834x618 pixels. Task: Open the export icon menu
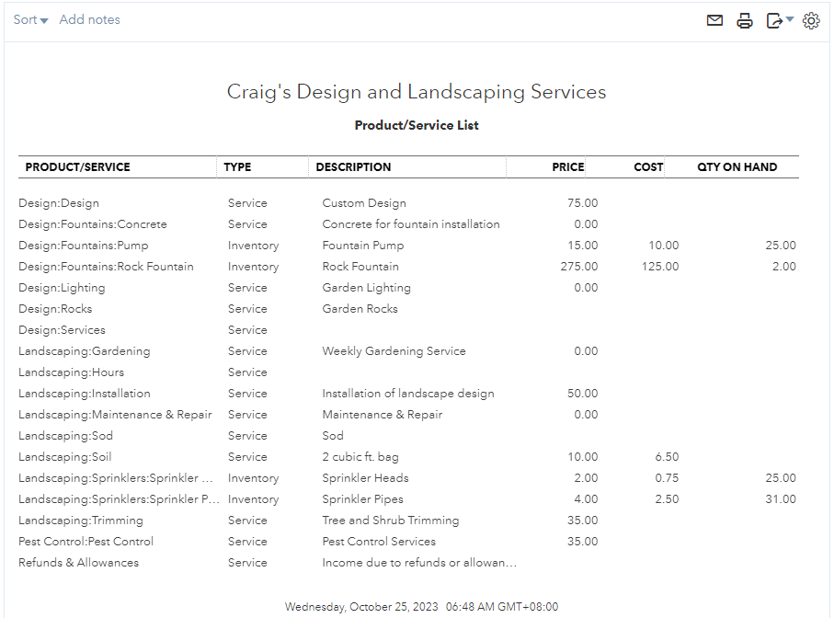pos(779,20)
